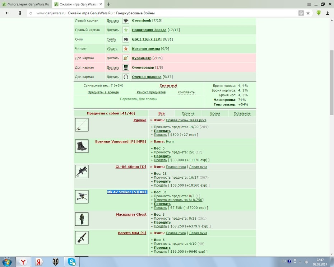This screenshot has width=334, height=267.
Task: Click the Yandex Я home button
Action: [20, 13]
